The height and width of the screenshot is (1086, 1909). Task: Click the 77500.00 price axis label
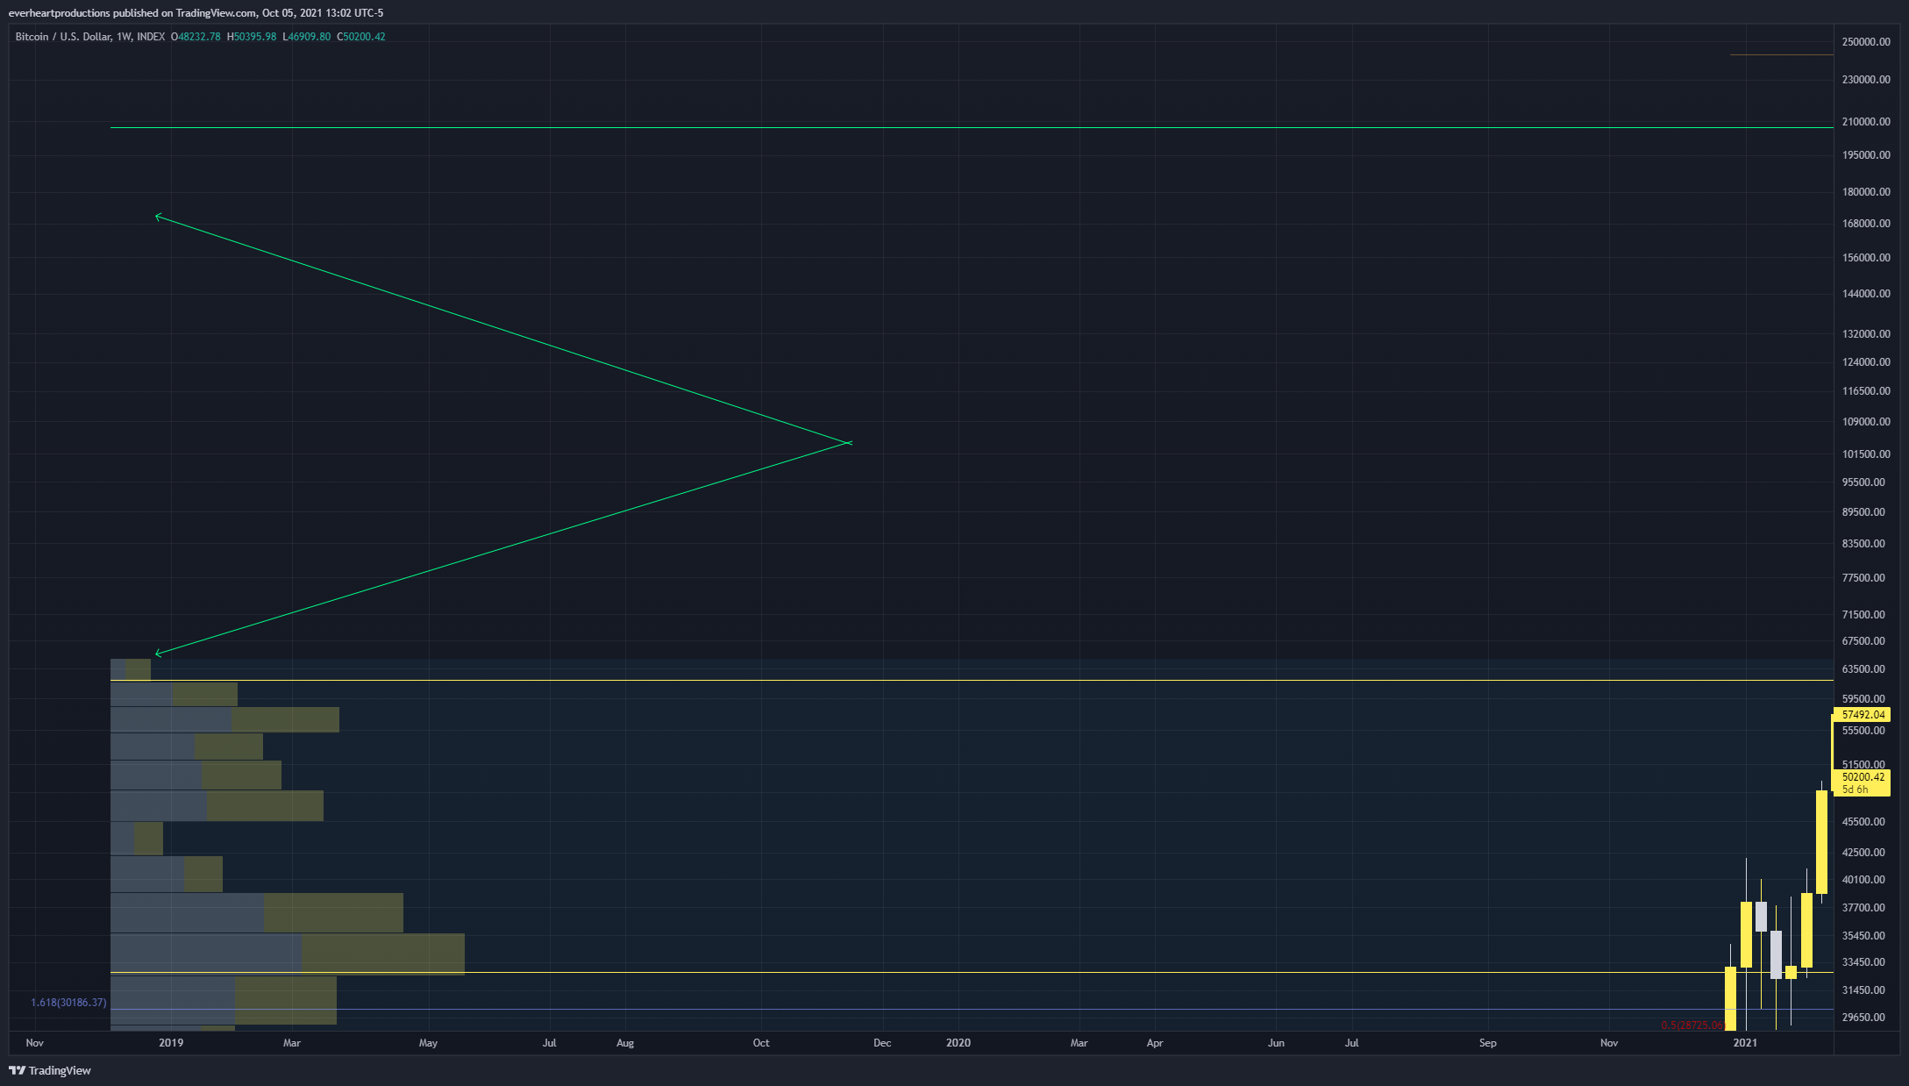pyautogui.click(x=1863, y=578)
